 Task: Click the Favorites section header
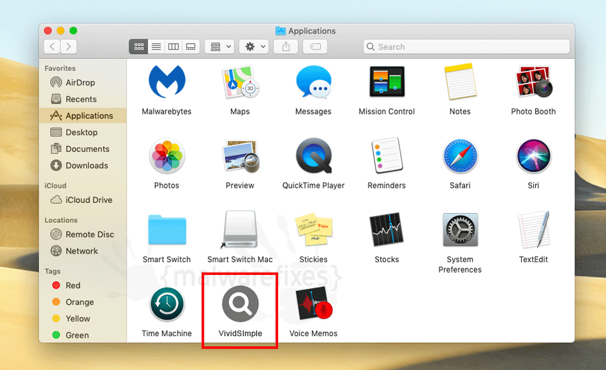click(x=60, y=68)
